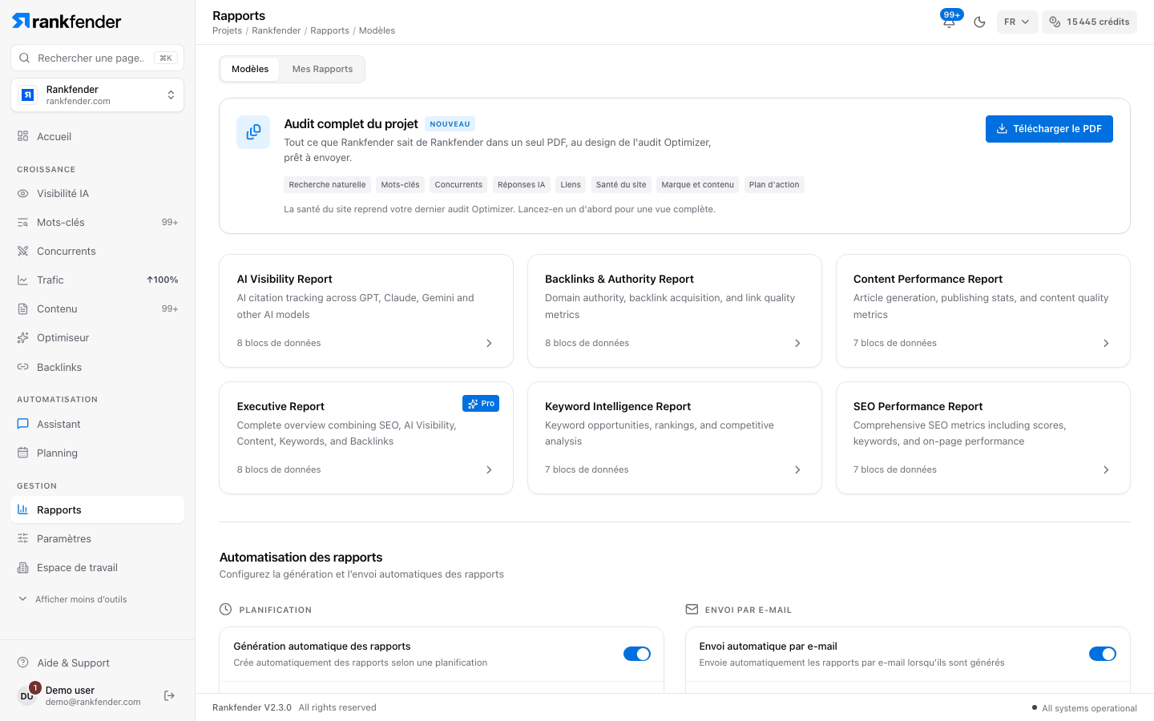Viewport: 1154px width, 721px height.
Task: Open Espace de travail building icon
Action: pos(23,567)
